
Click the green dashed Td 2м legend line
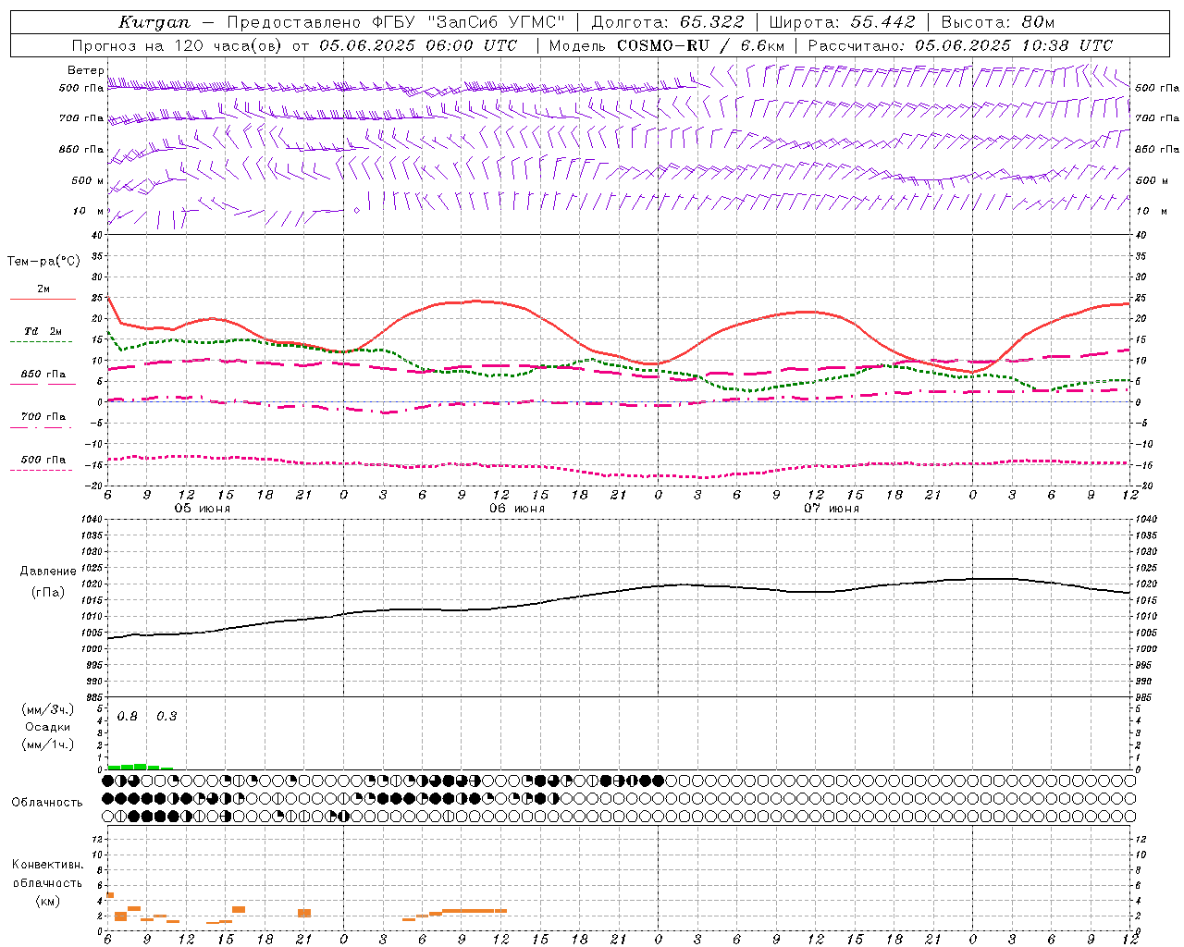[41, 342]
